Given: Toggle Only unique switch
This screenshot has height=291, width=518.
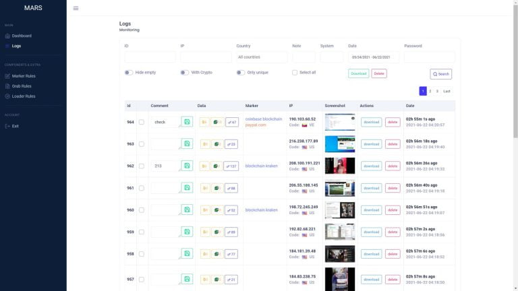Looking at the screenshot, I should (241, 73).
